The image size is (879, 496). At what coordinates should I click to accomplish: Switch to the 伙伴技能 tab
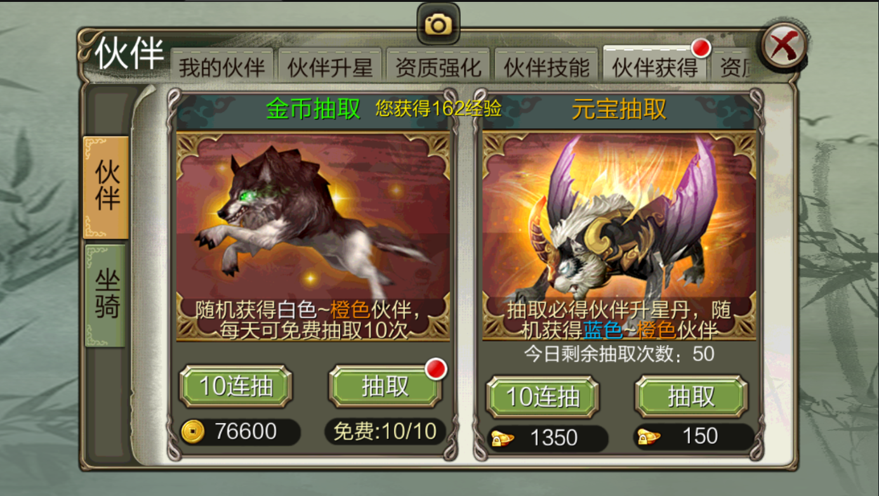click(546, 67)
